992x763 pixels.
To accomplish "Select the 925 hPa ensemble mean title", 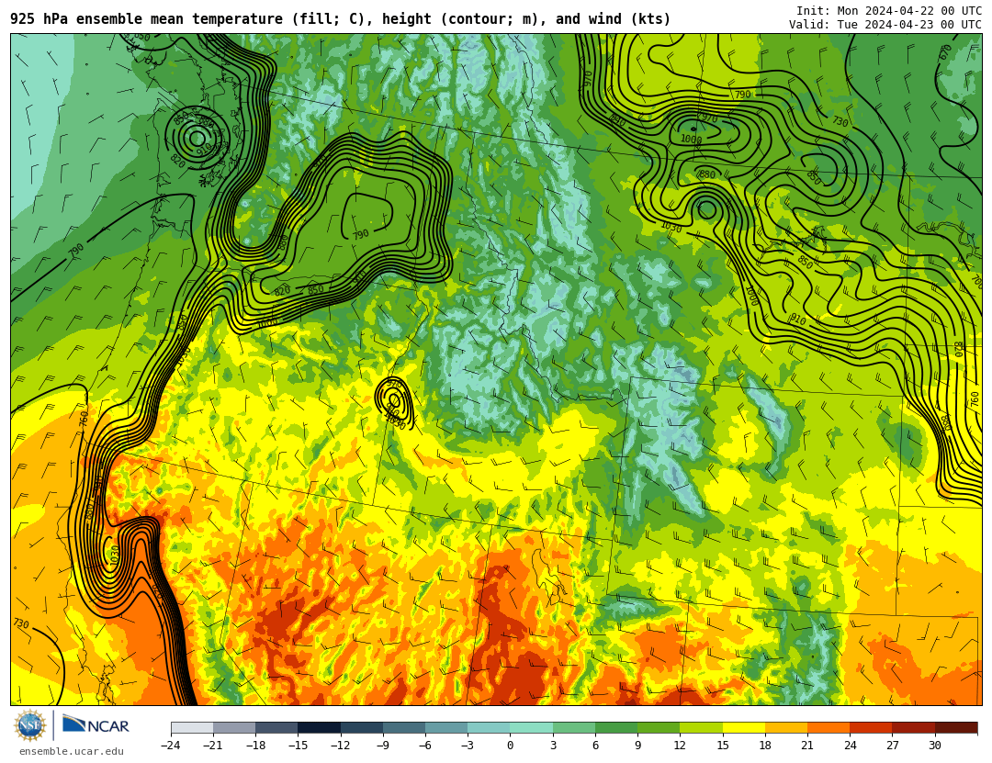I will [x=341, y=19].
